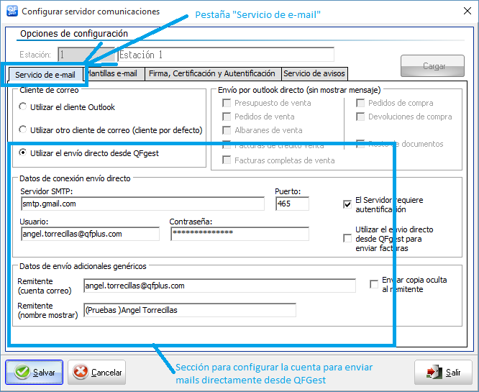The width and height of the screenshot is (479, 392).
Task: Check 'Pedidos de compra' checkbox
Action: (x=360, y=103)
